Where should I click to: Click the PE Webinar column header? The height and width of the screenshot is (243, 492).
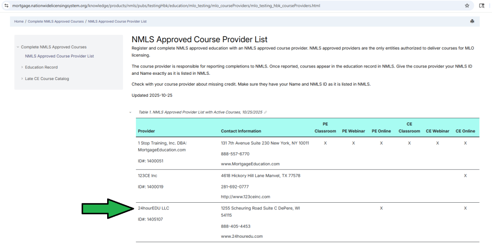click(353, 131)
